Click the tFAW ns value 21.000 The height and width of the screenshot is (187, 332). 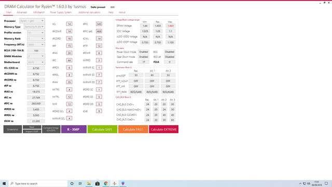(x=36, y=121)
